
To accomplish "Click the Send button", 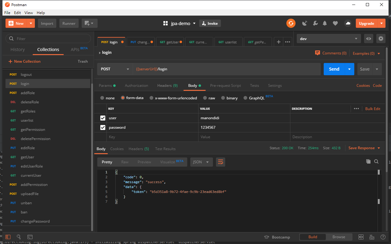I will pyautogui.click(x=334, y=69).
